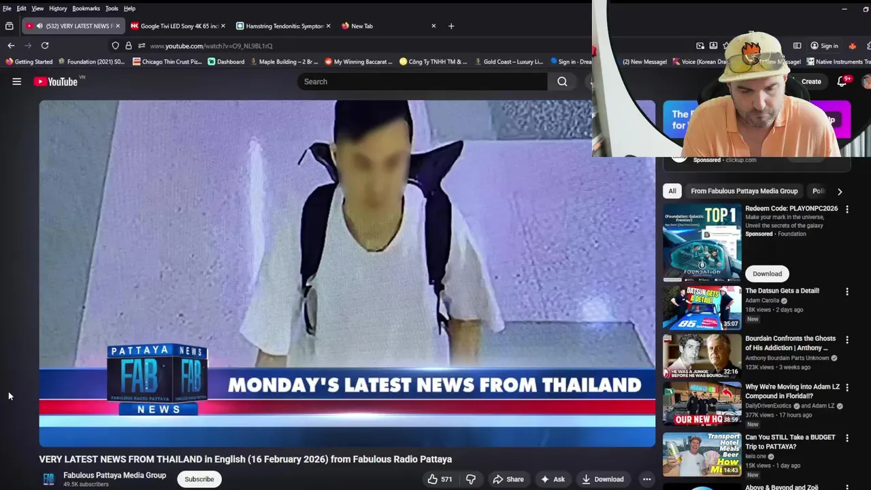Open Bourdain Confronts His Addiction thumbnail
871x490 pixels.
(702, 355)
